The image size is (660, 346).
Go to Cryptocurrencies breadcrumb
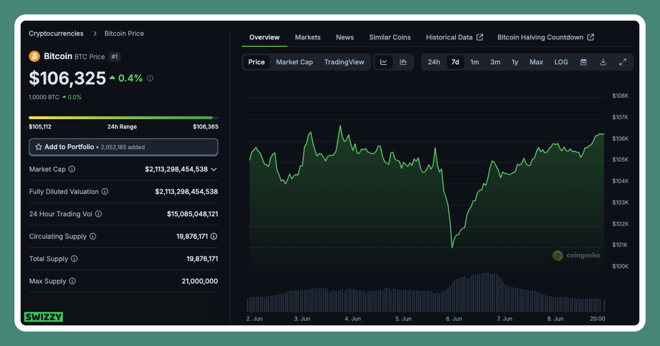[56, 34]
